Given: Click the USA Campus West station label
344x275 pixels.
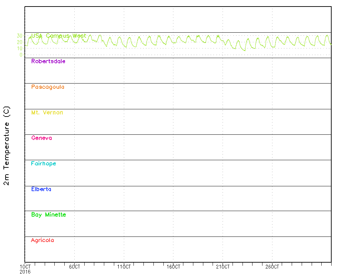Looking at the screenshot, I should [58, 36].
